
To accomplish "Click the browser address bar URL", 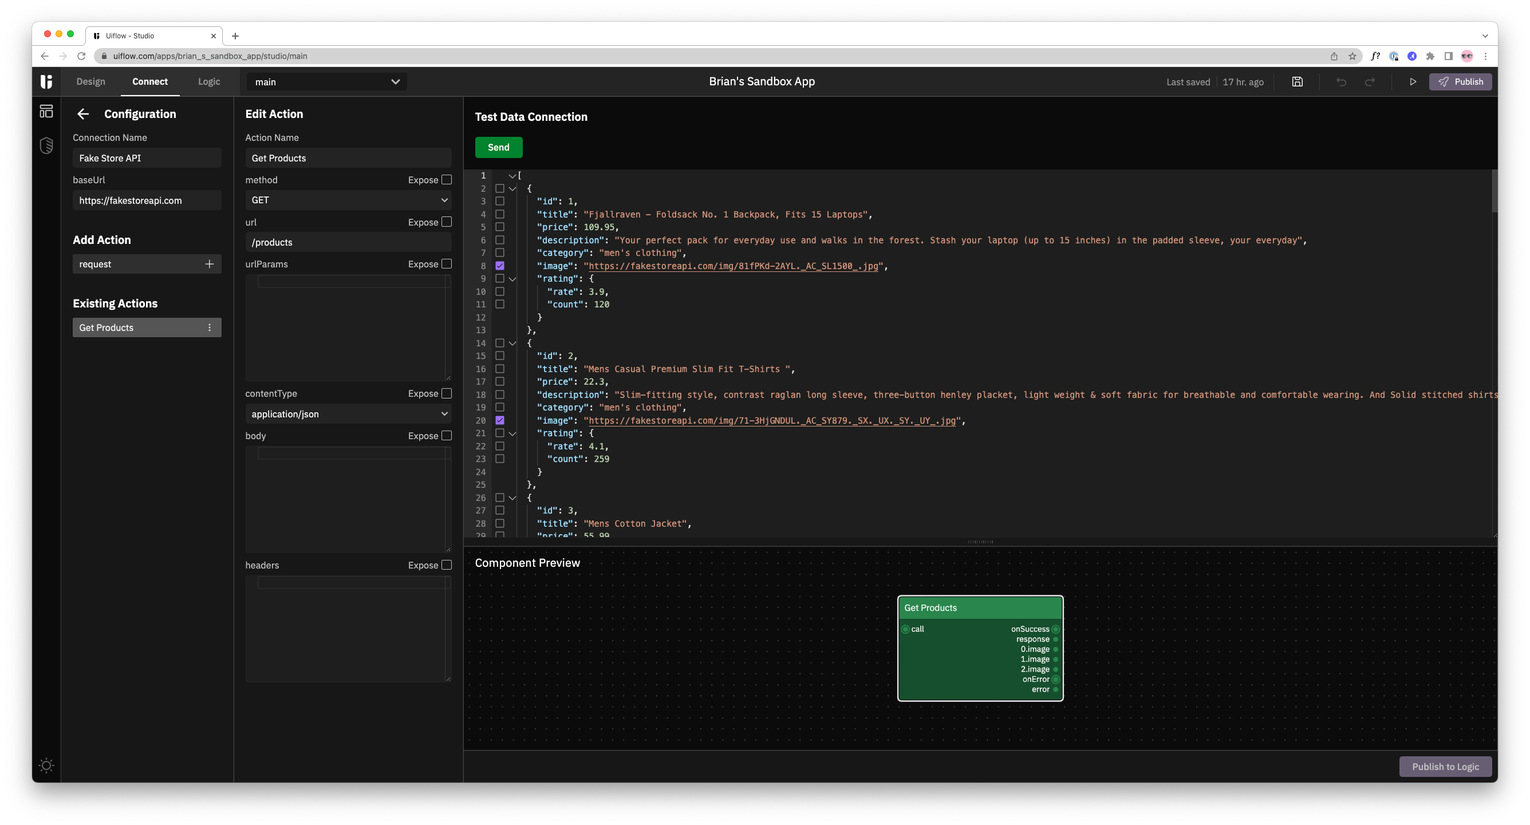I will 210,56.
